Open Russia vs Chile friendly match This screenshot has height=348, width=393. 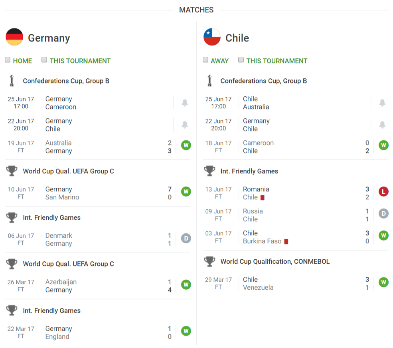(x=295, y=215)
